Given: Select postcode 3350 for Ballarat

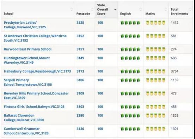Looking at the screenshot, I should [80, 116].
